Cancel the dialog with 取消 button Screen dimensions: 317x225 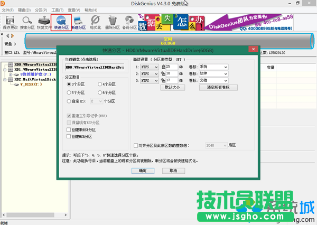point(173,171)
